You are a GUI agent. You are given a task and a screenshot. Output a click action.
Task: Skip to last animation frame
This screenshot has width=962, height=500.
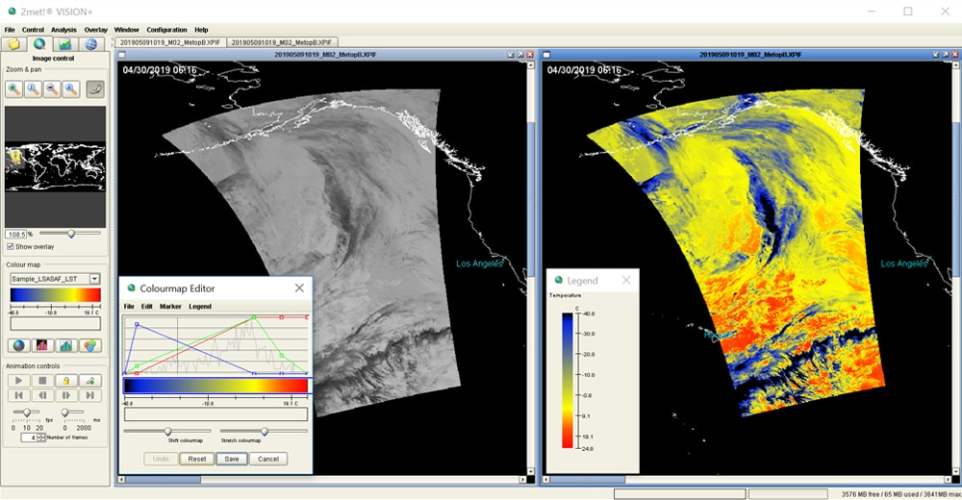click(x=89, y=395)
